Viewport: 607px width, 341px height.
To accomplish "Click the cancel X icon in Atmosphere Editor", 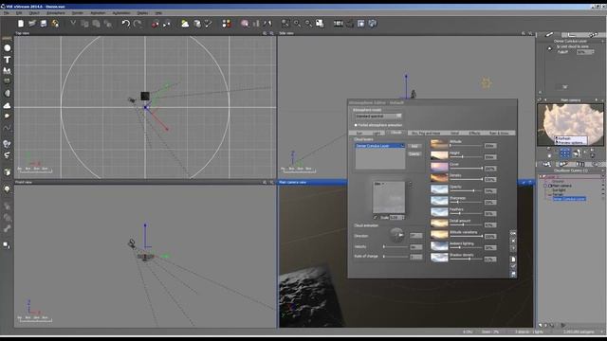I will coord(513,241).
